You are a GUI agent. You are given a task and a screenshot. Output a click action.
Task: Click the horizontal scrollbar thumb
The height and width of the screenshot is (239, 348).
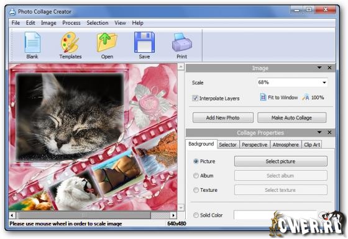85,215
